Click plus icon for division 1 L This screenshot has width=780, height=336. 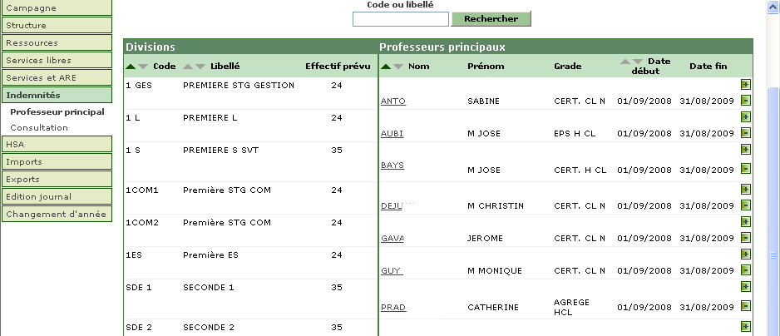pos(745,117)
